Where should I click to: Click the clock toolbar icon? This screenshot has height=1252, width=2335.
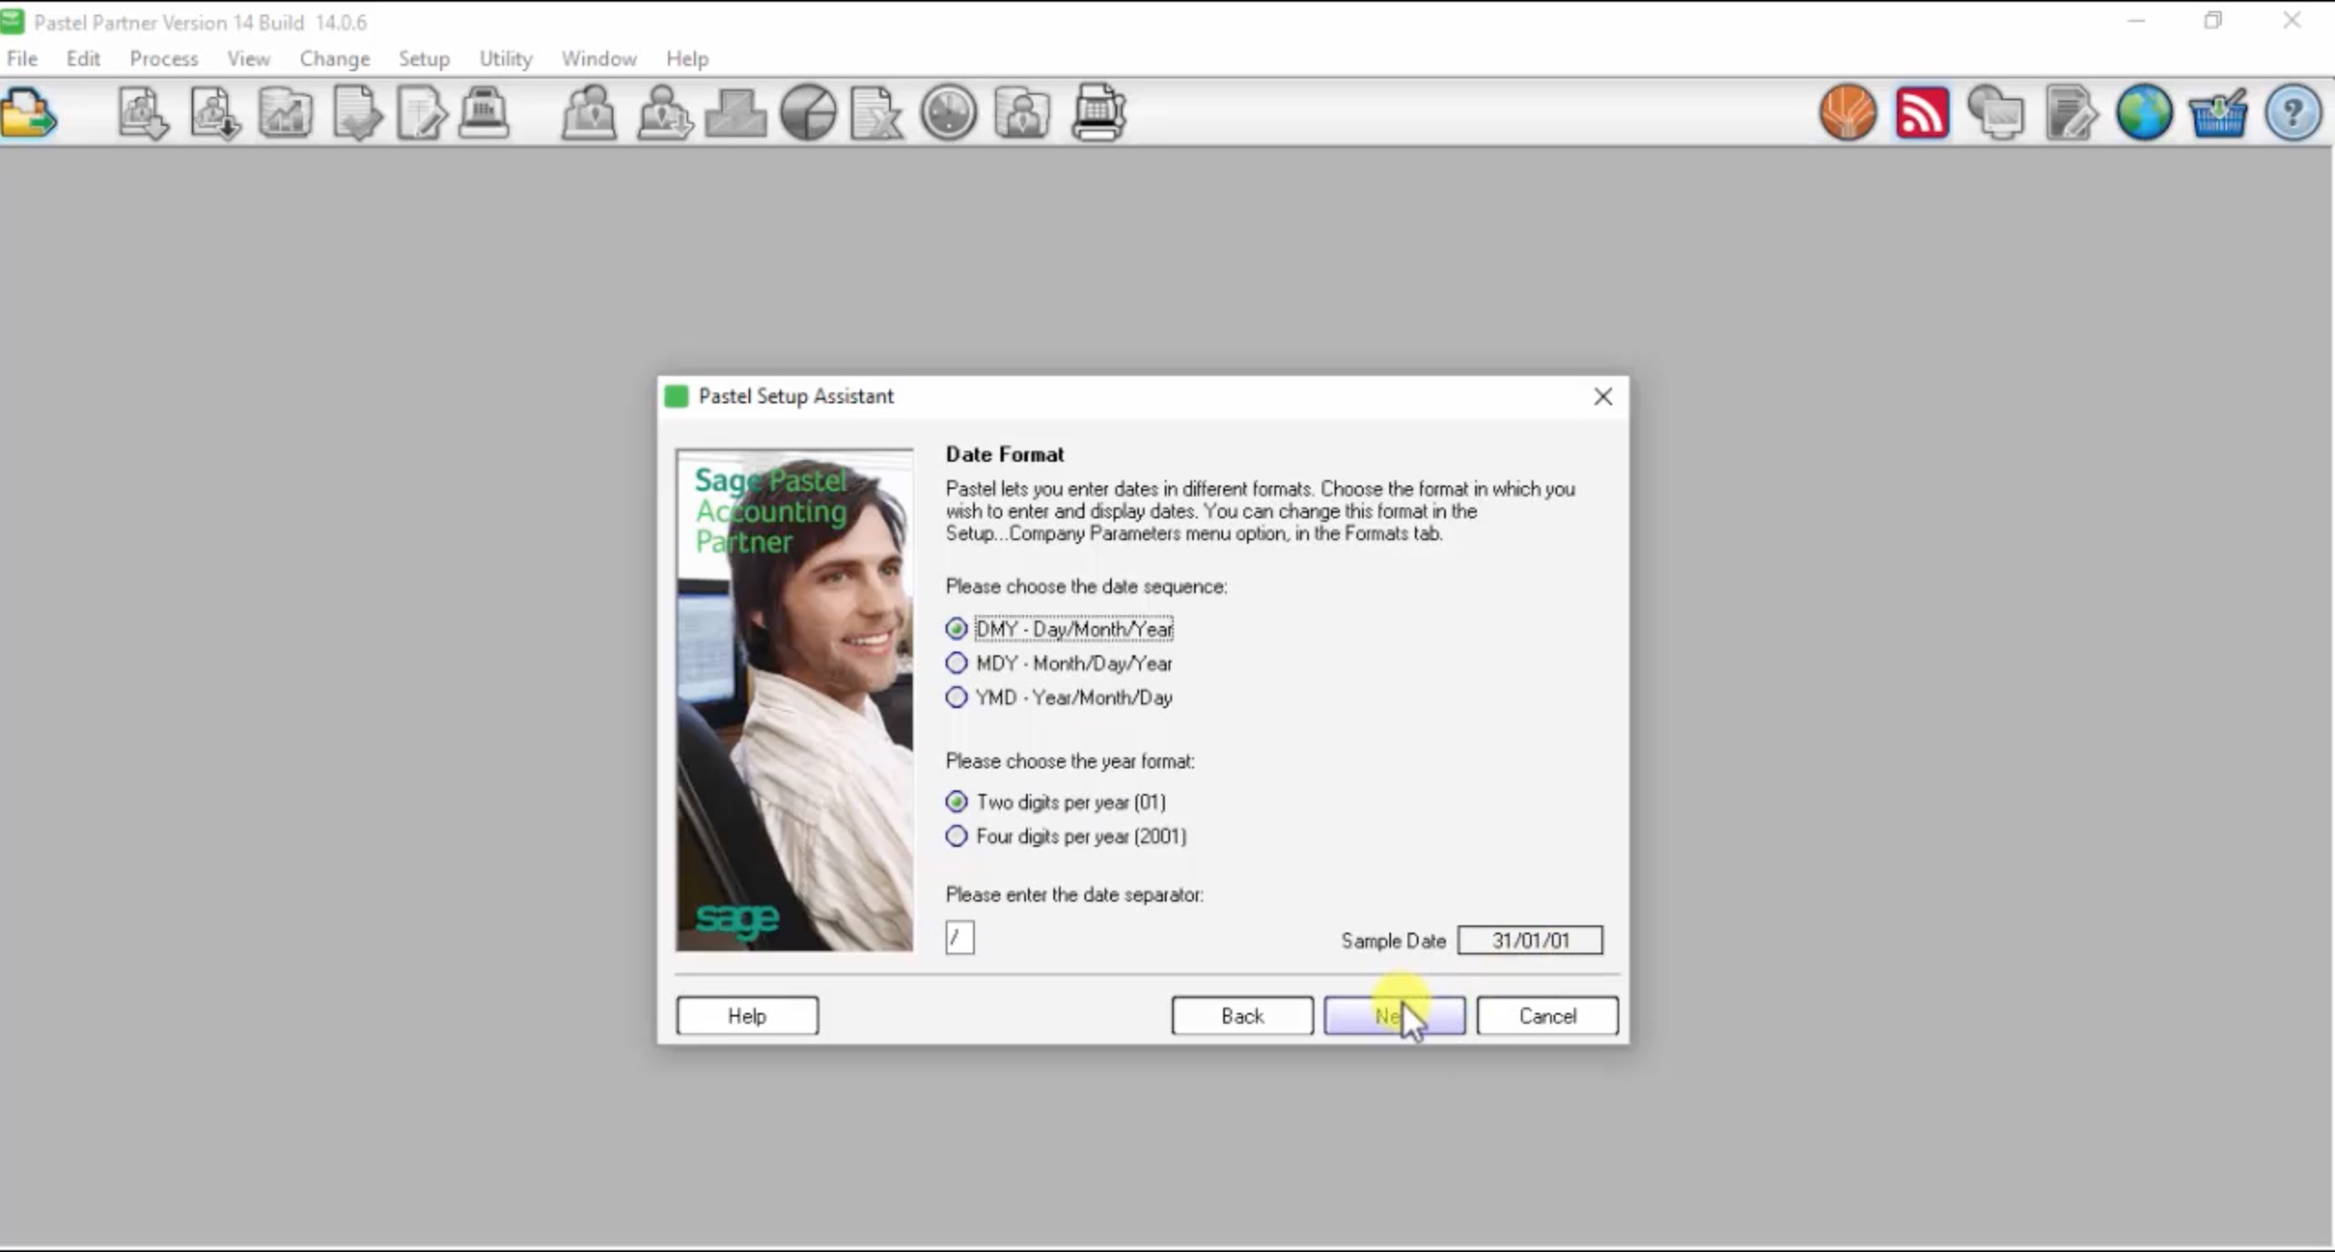948,113
